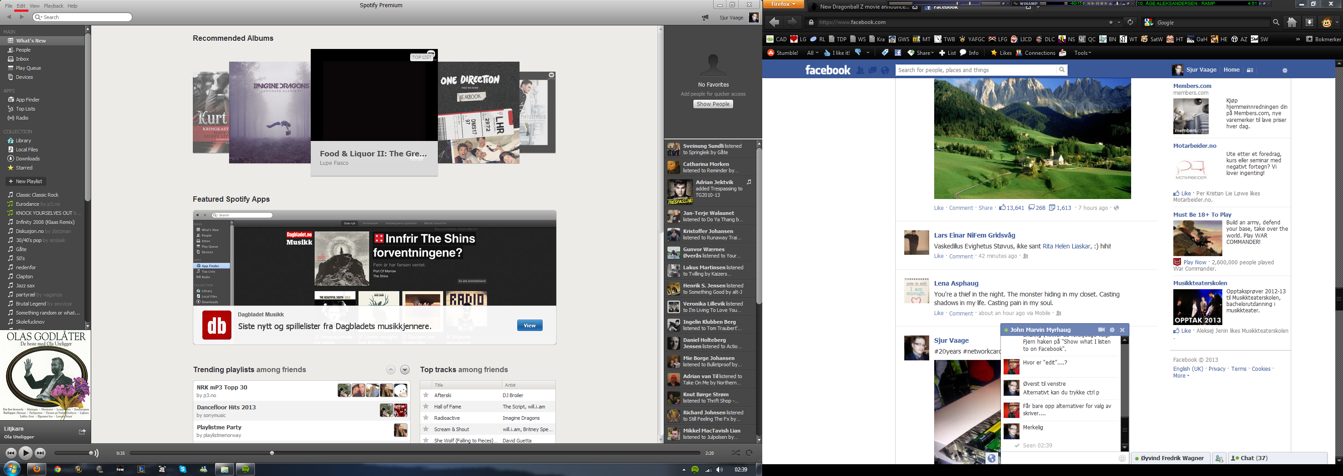
Task: Skip to next track in Spotify
Action: (x=40, y=453)
